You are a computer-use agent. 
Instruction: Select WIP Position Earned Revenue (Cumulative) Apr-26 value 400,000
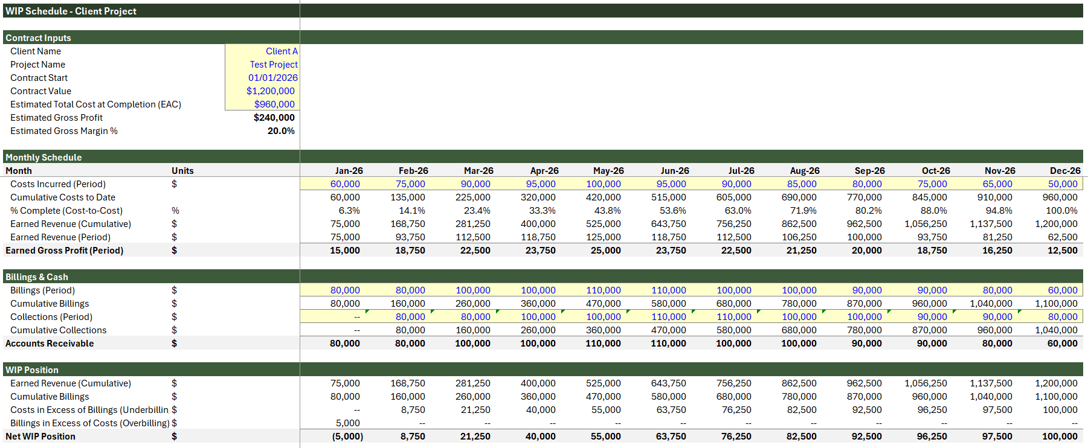tap(538, 383)
